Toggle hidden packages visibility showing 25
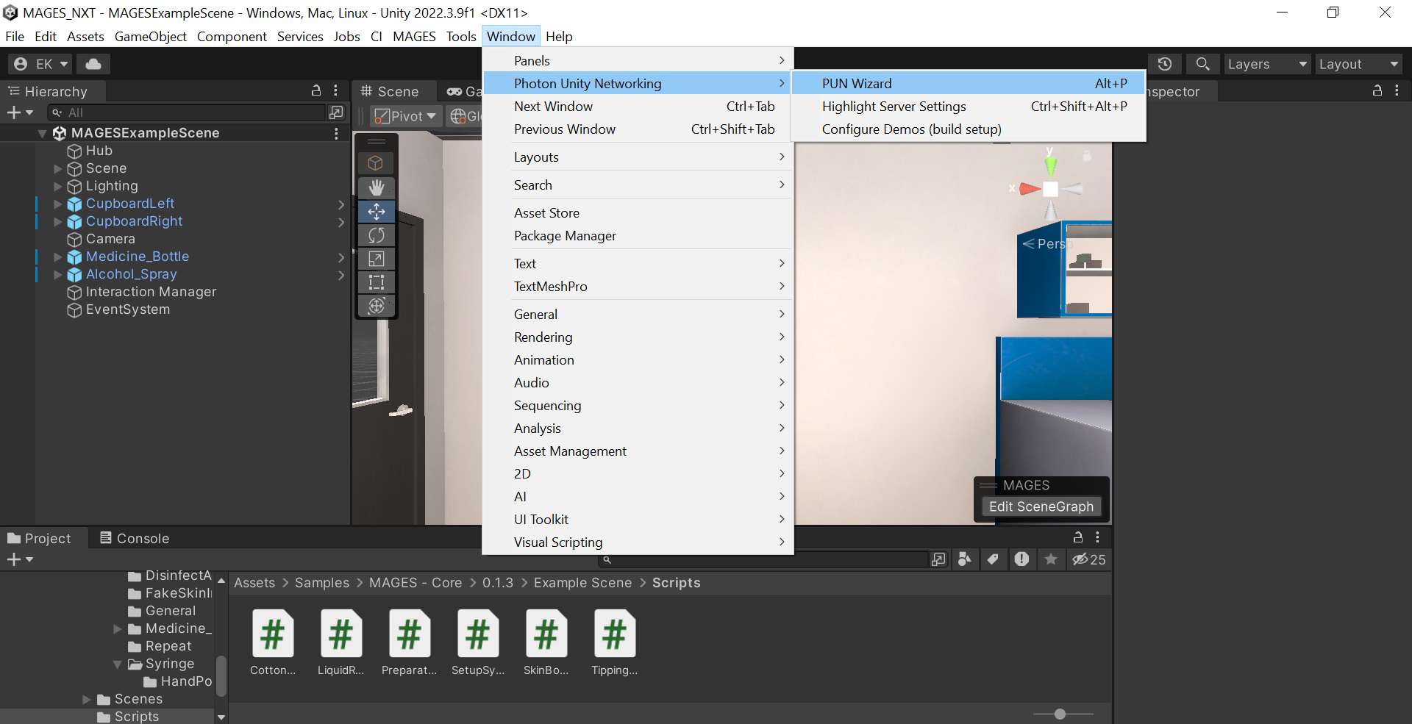 click(x=1089, y=559)
